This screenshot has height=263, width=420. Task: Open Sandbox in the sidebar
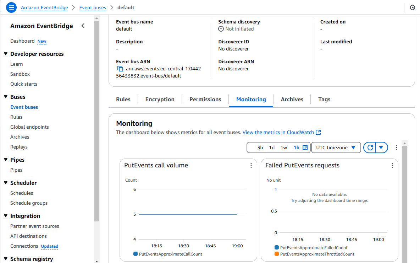tap(20, 74)
